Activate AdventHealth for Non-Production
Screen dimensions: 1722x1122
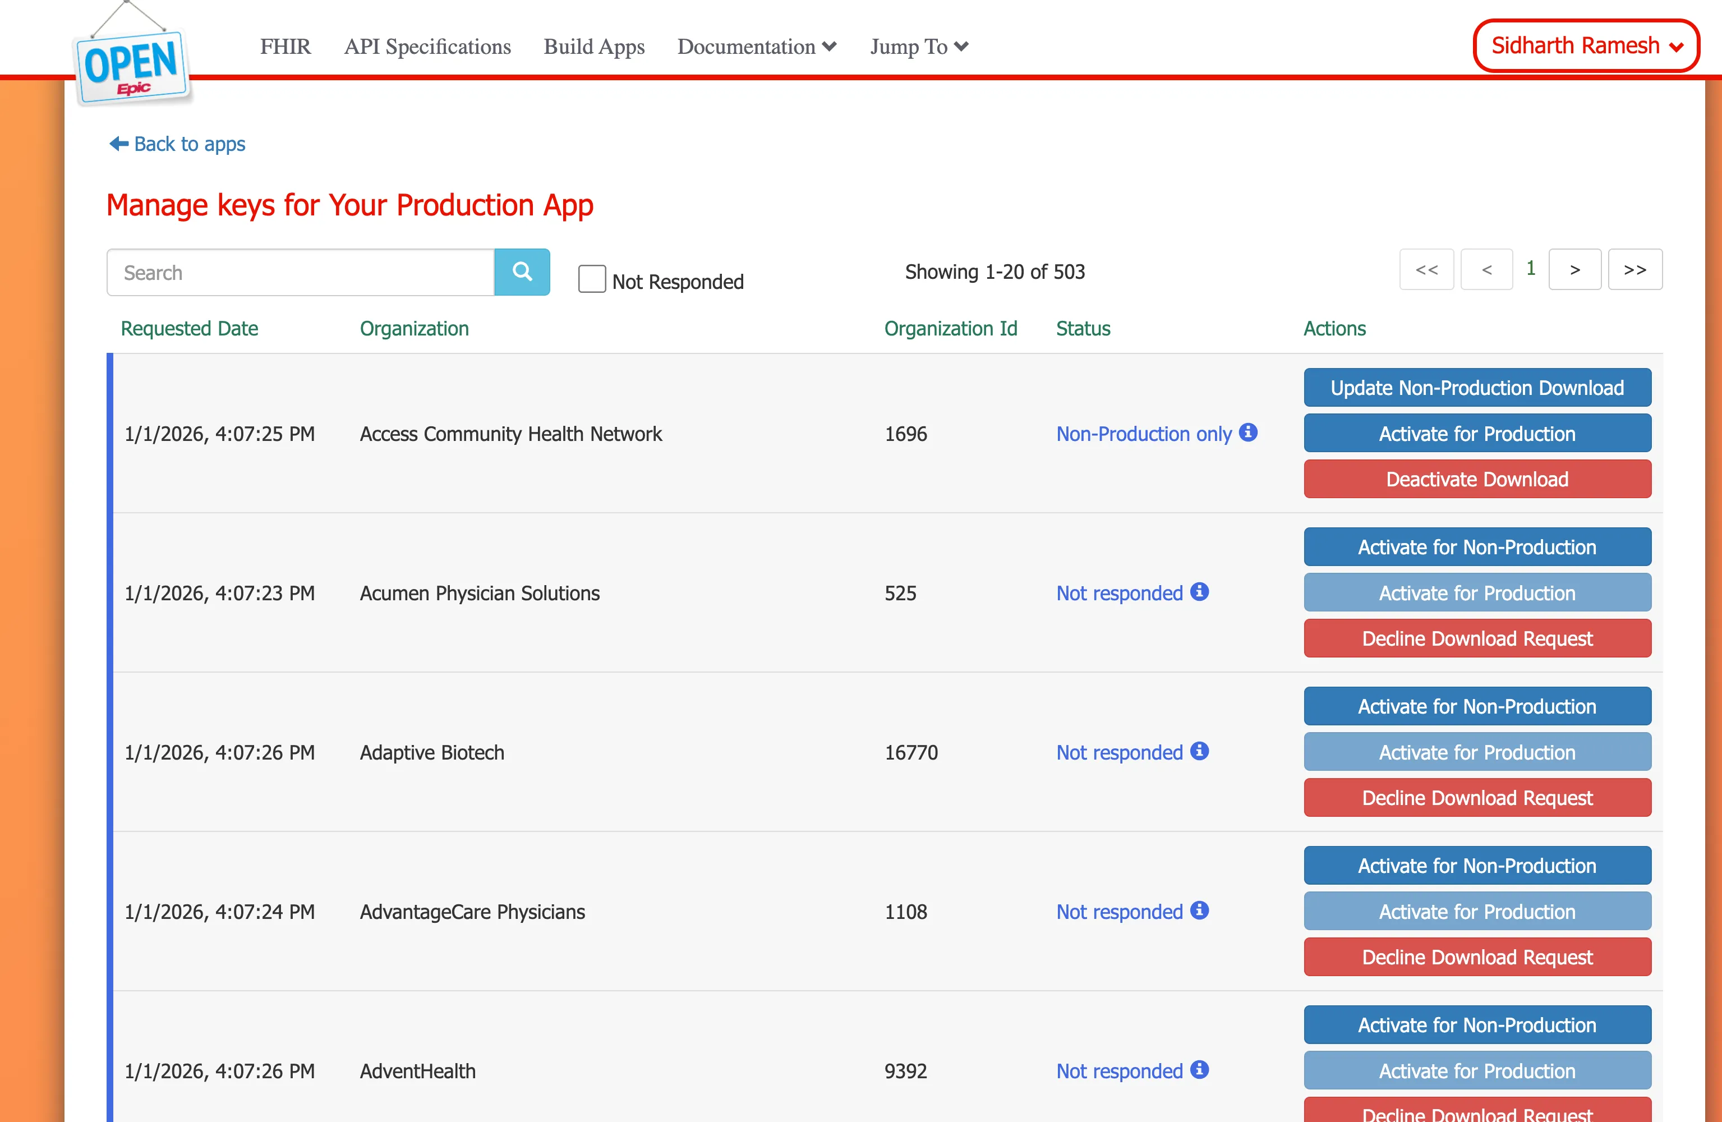[x=1477, y=1024]
